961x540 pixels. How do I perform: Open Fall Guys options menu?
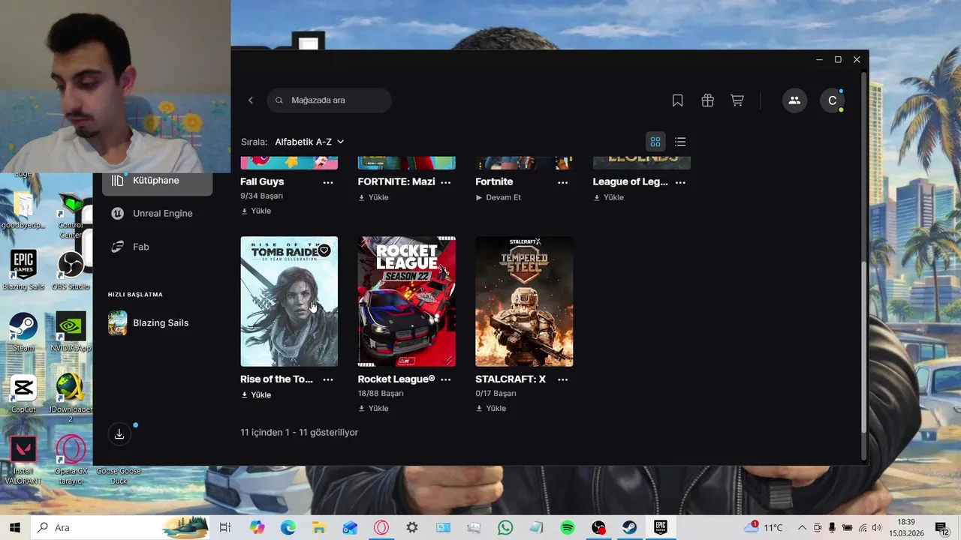(x=328, y=182)
